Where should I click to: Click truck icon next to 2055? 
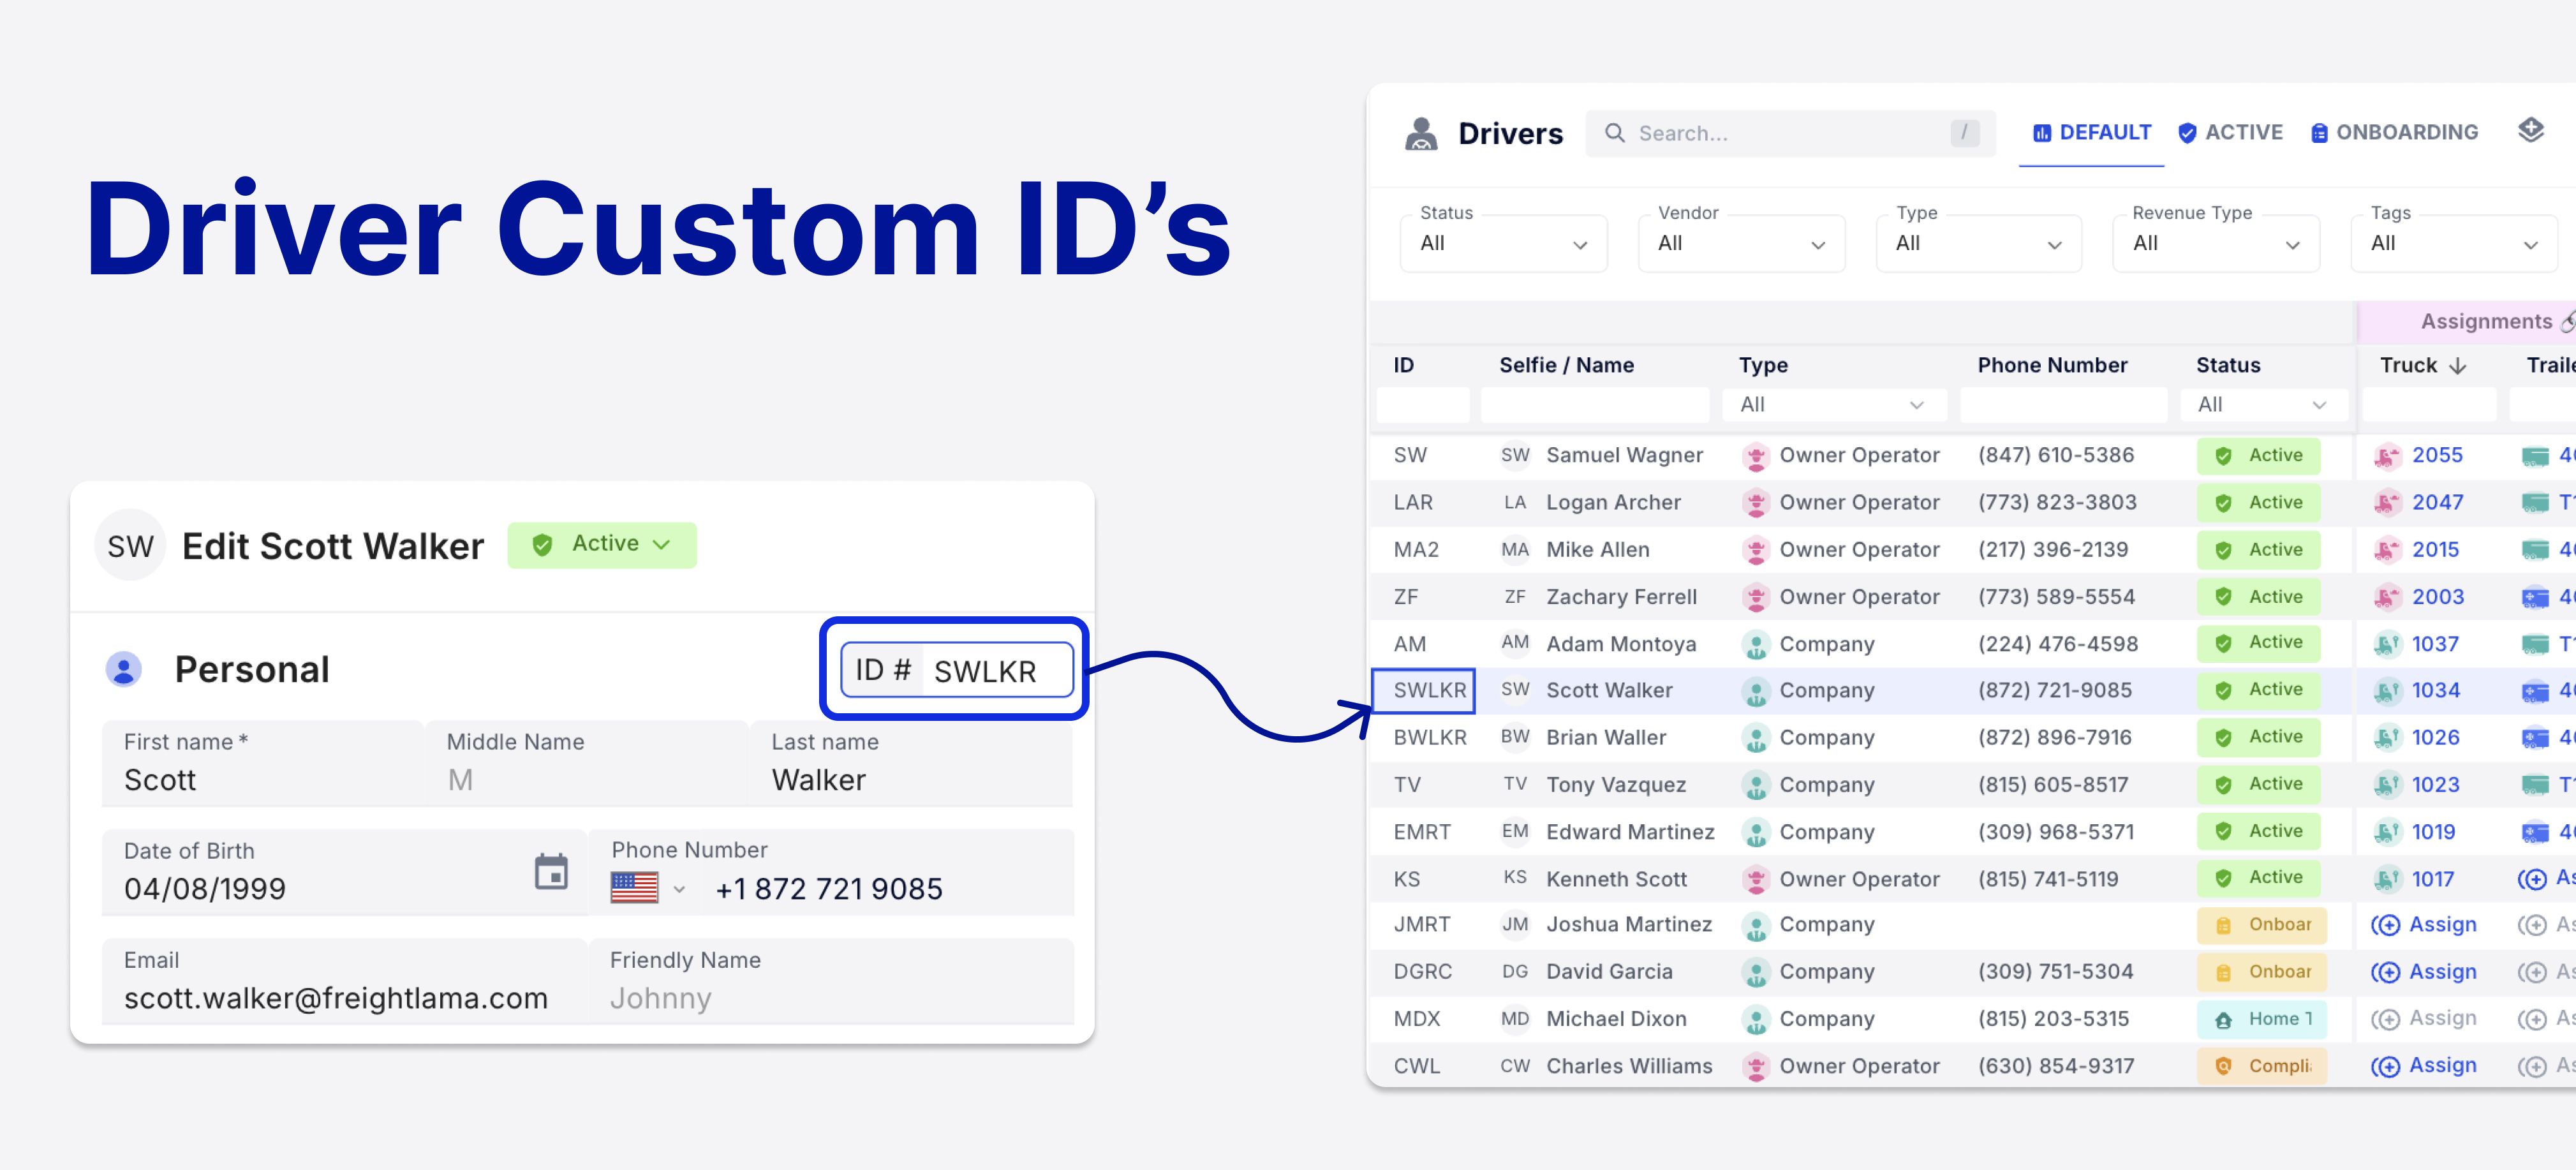(x=2387, y=456)
